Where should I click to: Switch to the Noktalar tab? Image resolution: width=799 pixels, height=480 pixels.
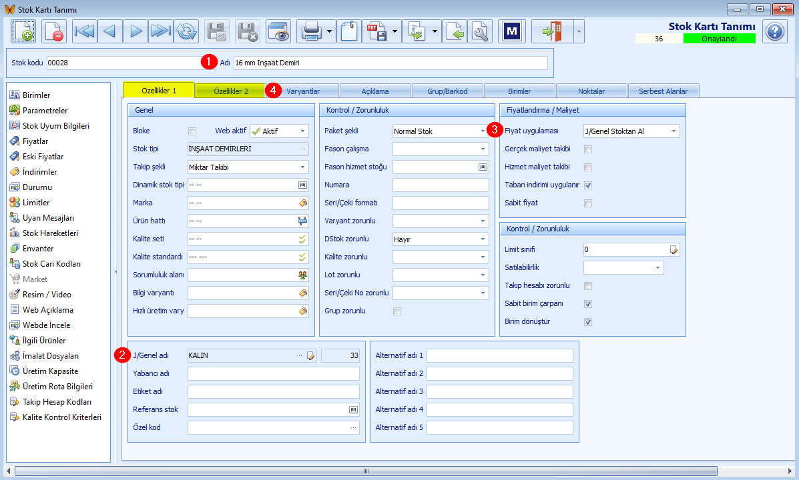(591, 91)
